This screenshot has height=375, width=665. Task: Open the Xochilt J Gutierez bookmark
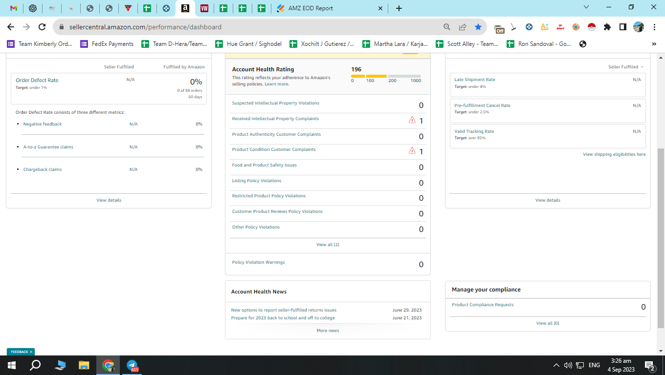[x=322, y=44]
